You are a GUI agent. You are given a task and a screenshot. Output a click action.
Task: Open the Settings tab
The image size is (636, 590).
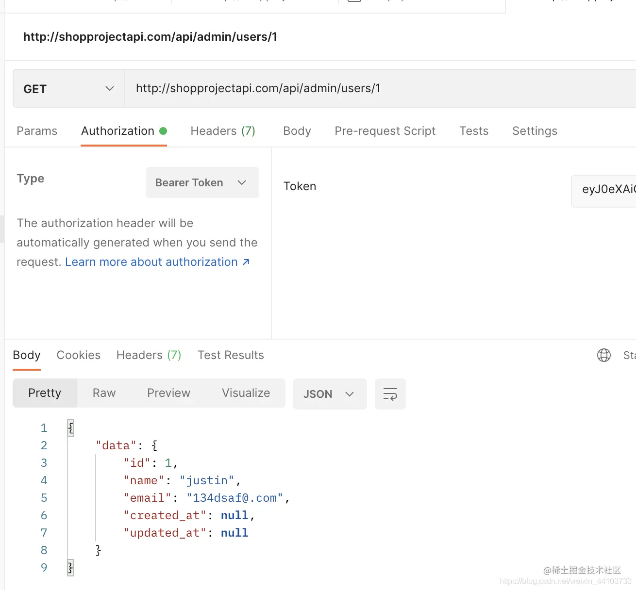(535, 131)
